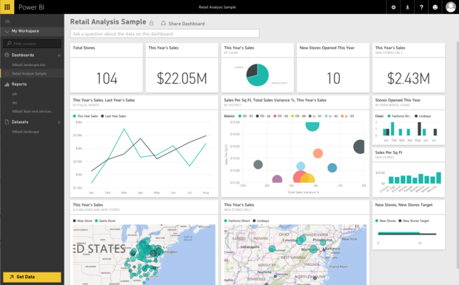Click Fashions Direct legend on new stores map
Viewport: 459px width, 285px height.
coord(237,221)
